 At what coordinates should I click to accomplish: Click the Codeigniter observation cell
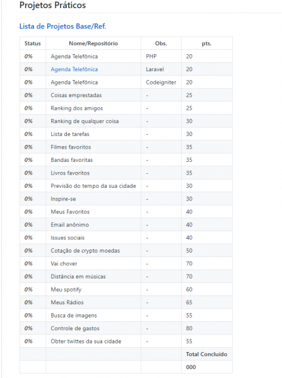(x=161, y=83)
